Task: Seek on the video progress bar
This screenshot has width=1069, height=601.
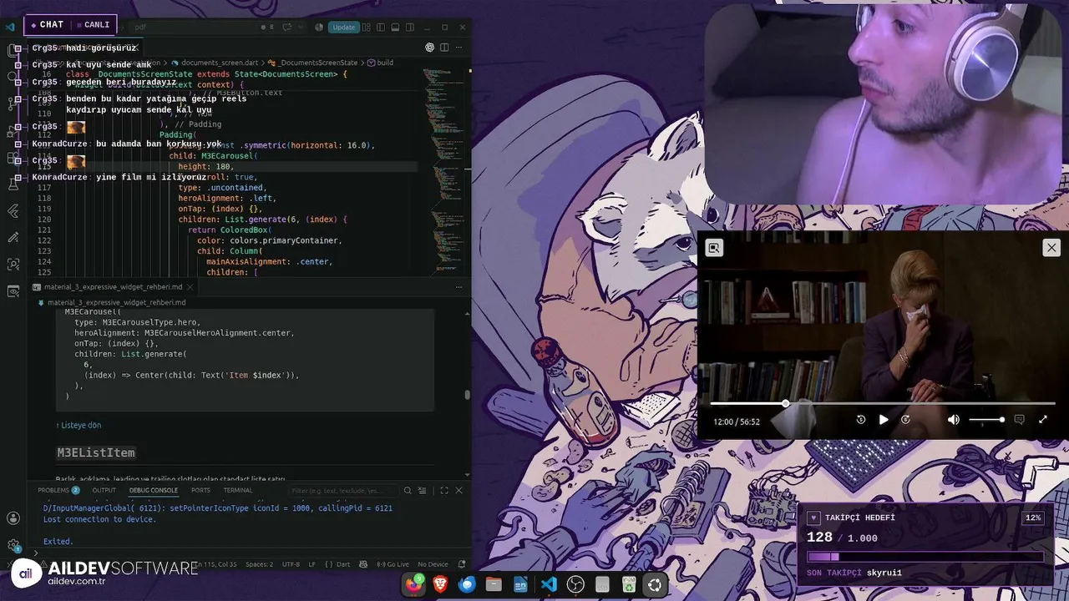Action: click(x=882, y=403)
